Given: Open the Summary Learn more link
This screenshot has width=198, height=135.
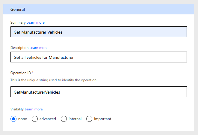Looking at the screenshot, I should 36,22.
